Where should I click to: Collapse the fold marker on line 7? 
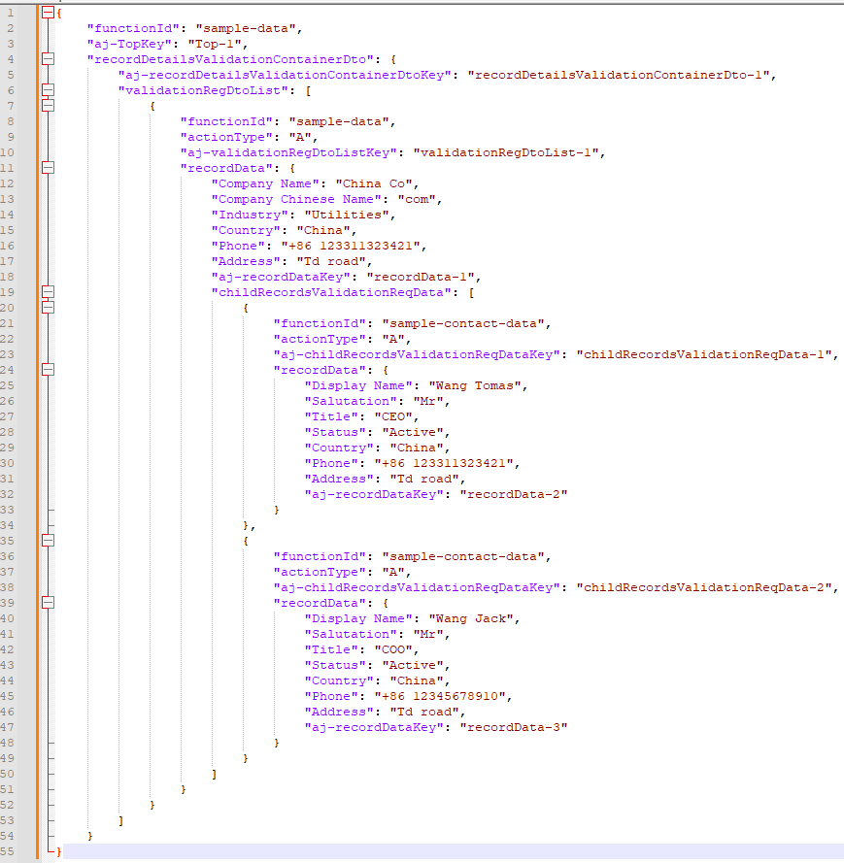click(x=48, y=106)
